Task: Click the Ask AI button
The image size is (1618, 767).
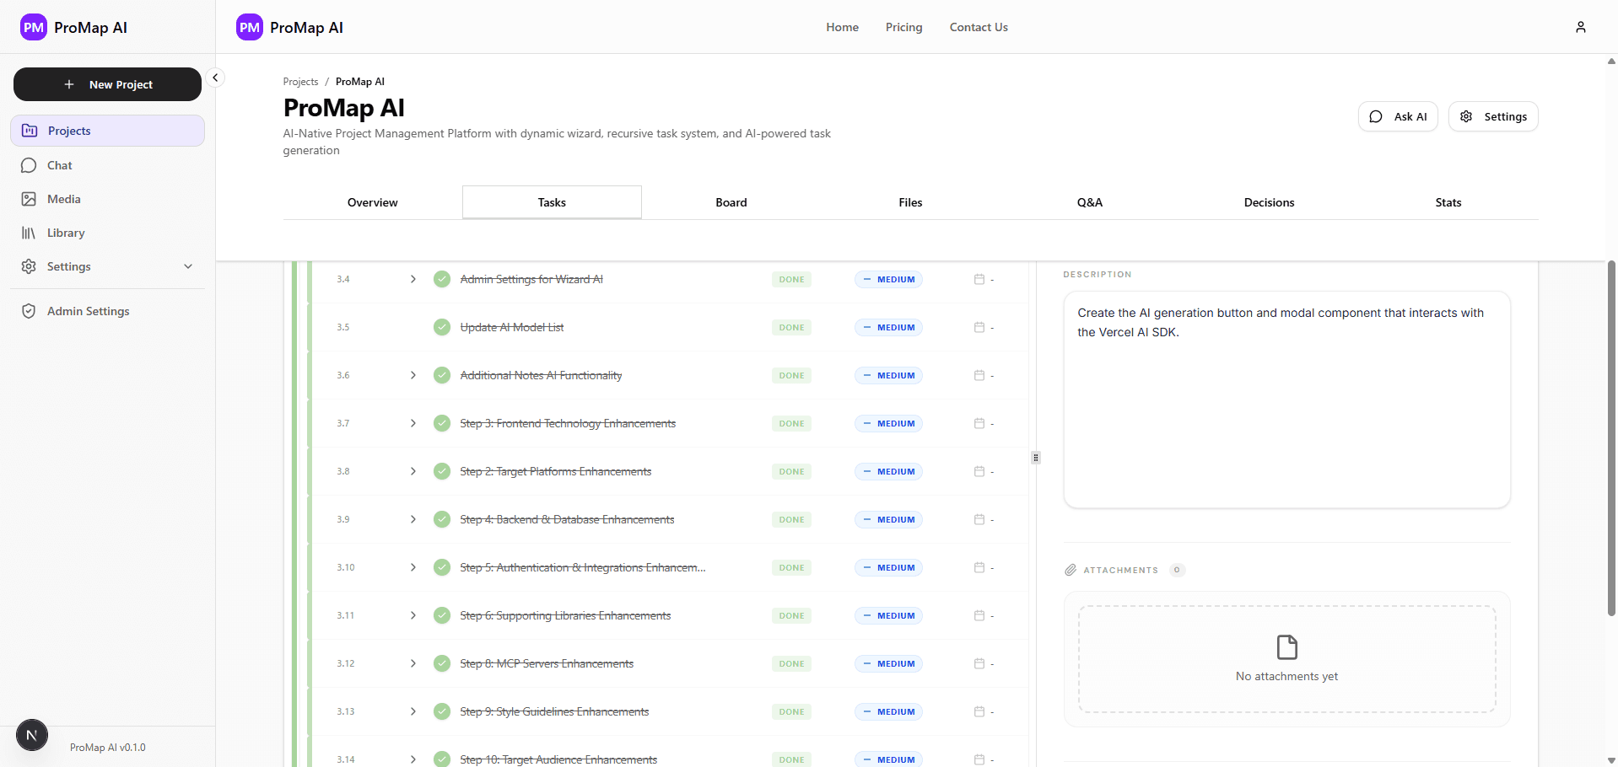Action: pos(1397,116)
